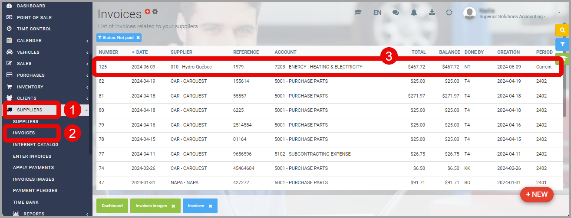Open the user account dropdown arrow
This screenshot has width=571, height=218.
[559, 13]
